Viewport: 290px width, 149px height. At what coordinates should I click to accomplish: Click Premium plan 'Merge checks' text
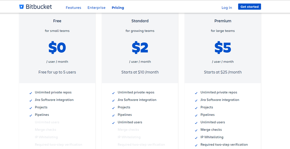click(211, 130)
